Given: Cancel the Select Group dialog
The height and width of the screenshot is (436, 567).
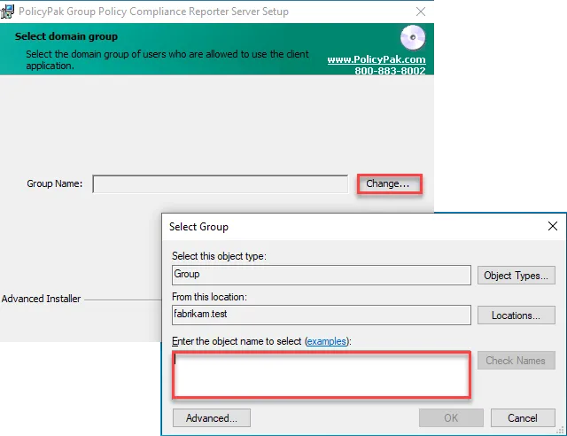Looking at the screenshot, I should pos(523,417).
